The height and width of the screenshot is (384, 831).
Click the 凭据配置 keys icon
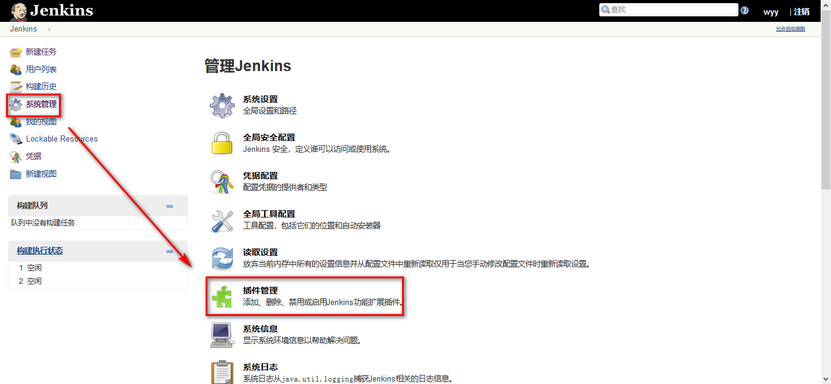click(x=222, y=182)
